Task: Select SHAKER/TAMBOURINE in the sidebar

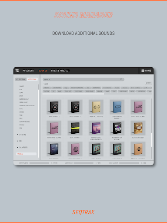Action: click(27, 105)
